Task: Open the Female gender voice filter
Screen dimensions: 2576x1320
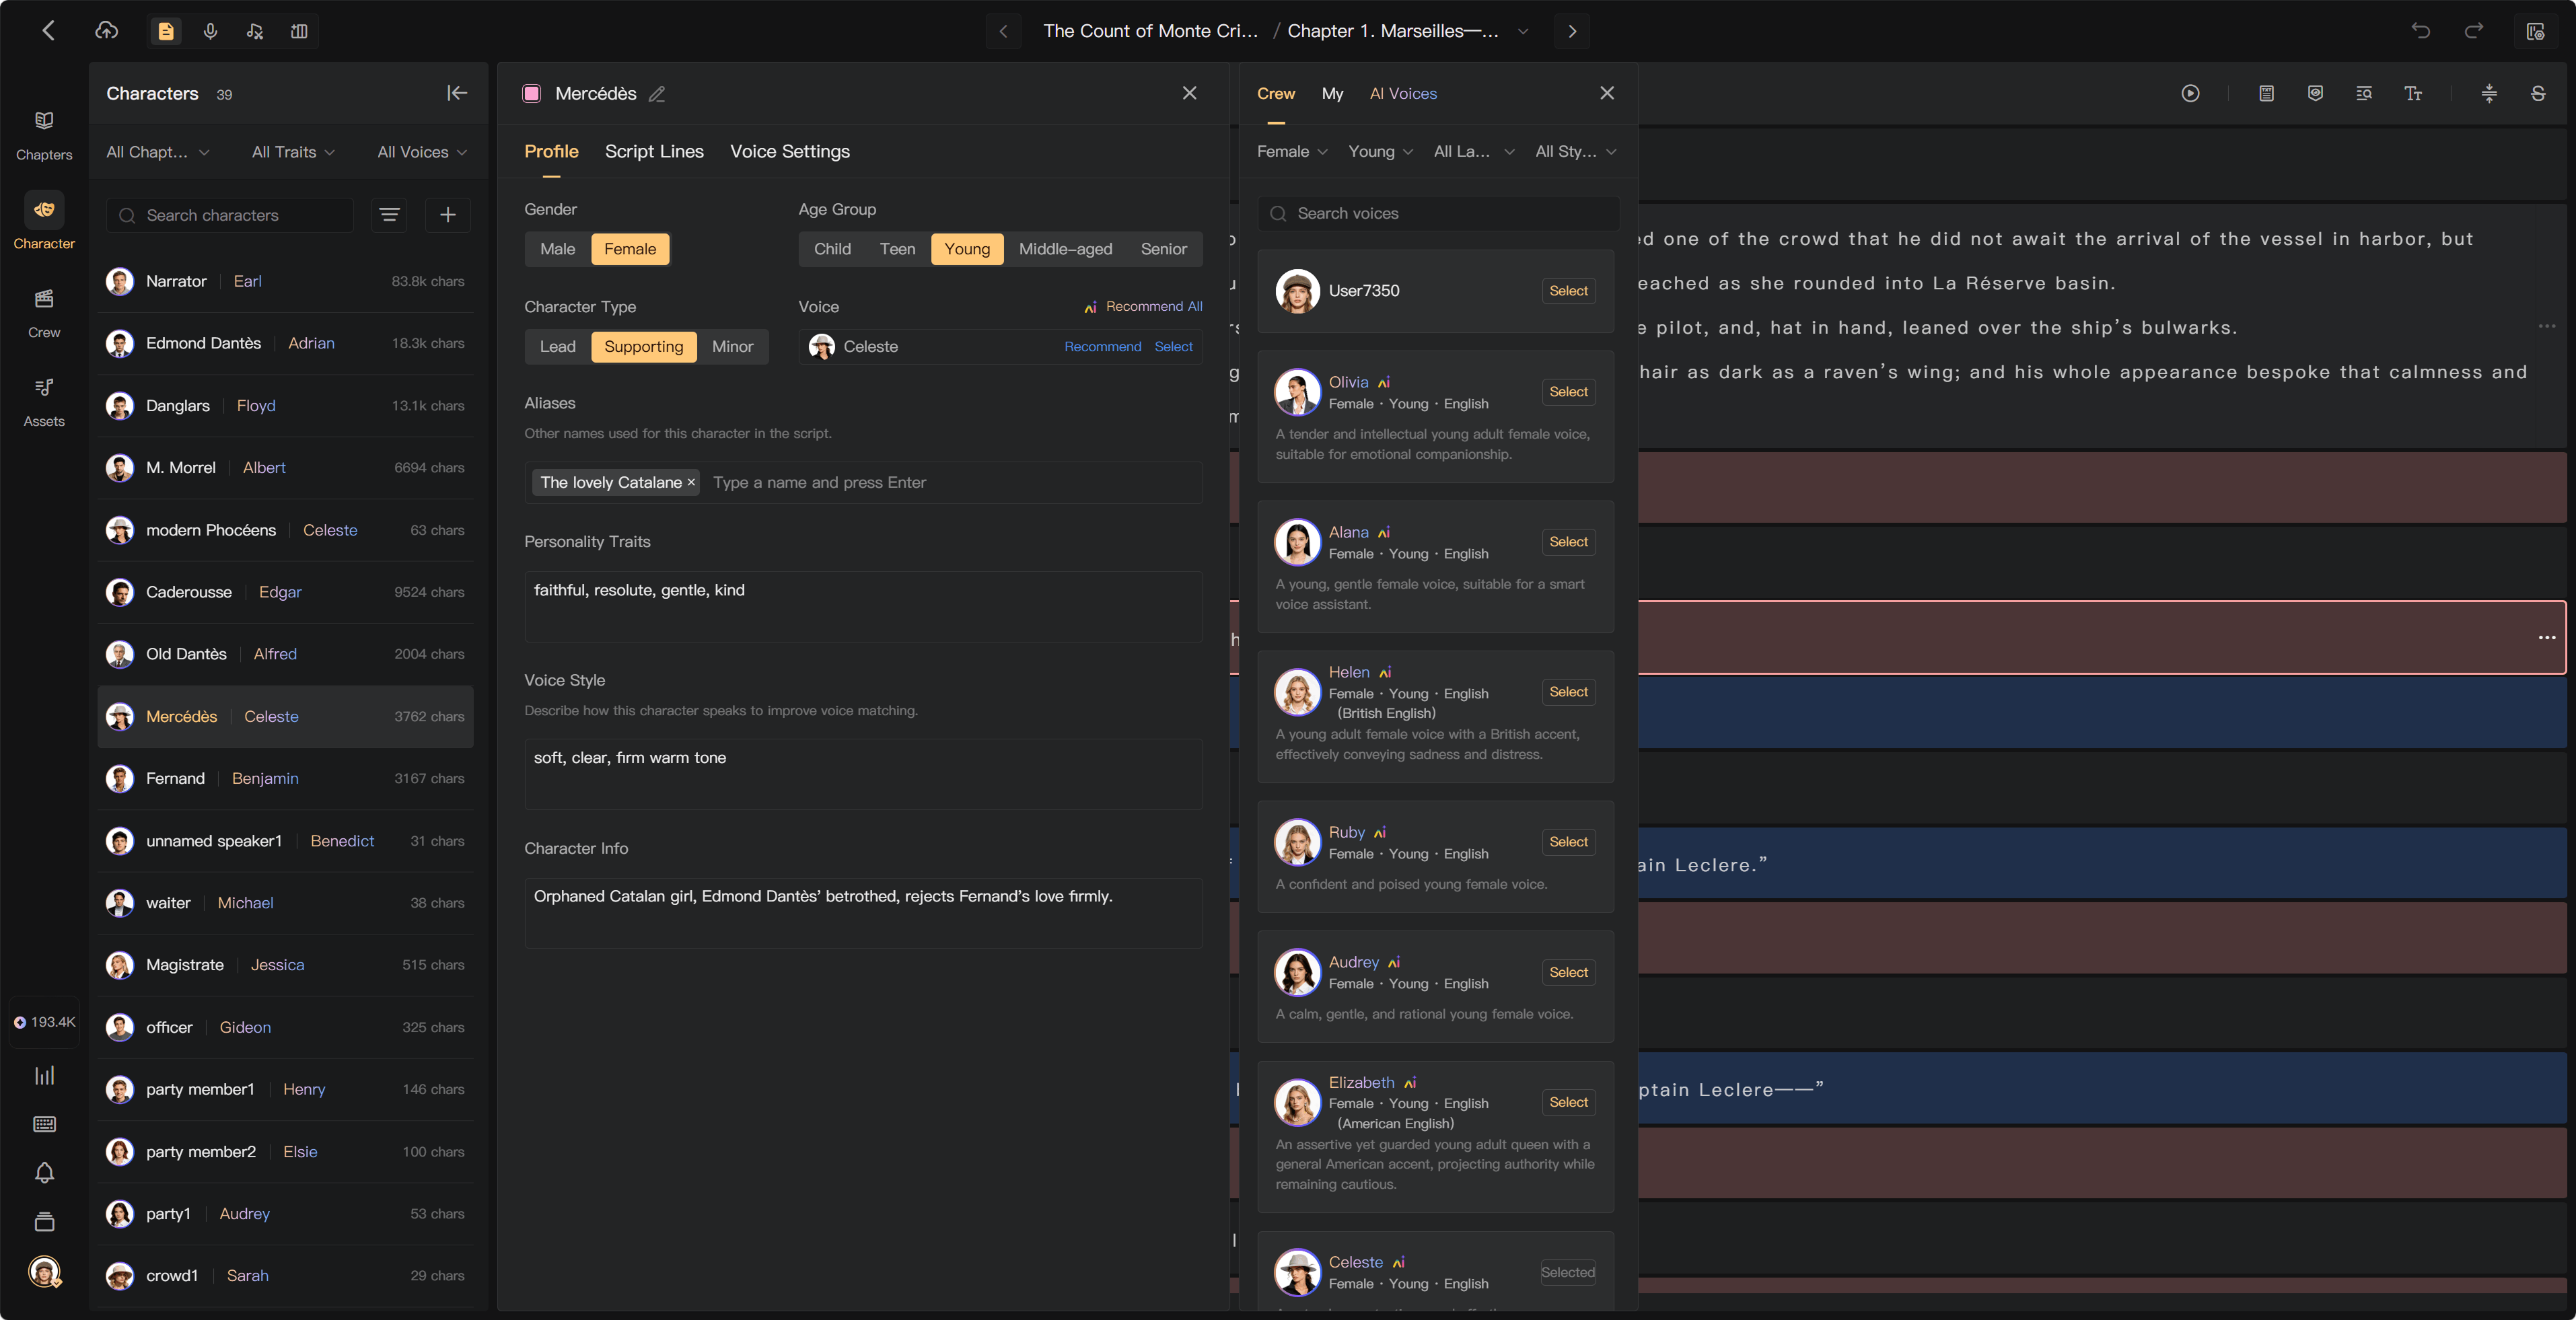Action: point(1292,151)
